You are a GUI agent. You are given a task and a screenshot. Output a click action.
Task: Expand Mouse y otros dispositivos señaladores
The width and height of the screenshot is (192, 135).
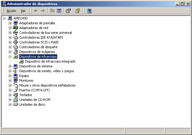(x=10, y=85)
